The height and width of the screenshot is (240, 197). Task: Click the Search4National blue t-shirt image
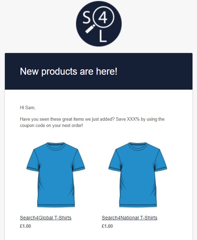138,175
